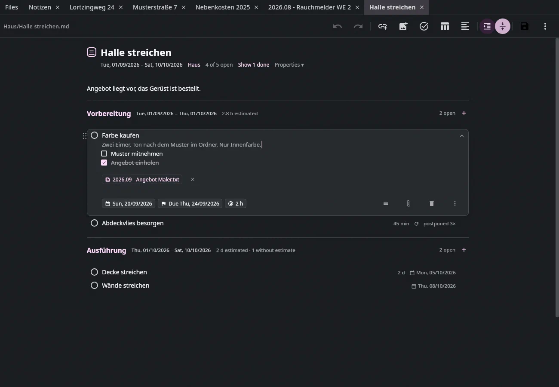The height and width of the screenshot is (387, 559).
Task: Open the Due Thu, 24/09/2026 chip
Action: 190,203
